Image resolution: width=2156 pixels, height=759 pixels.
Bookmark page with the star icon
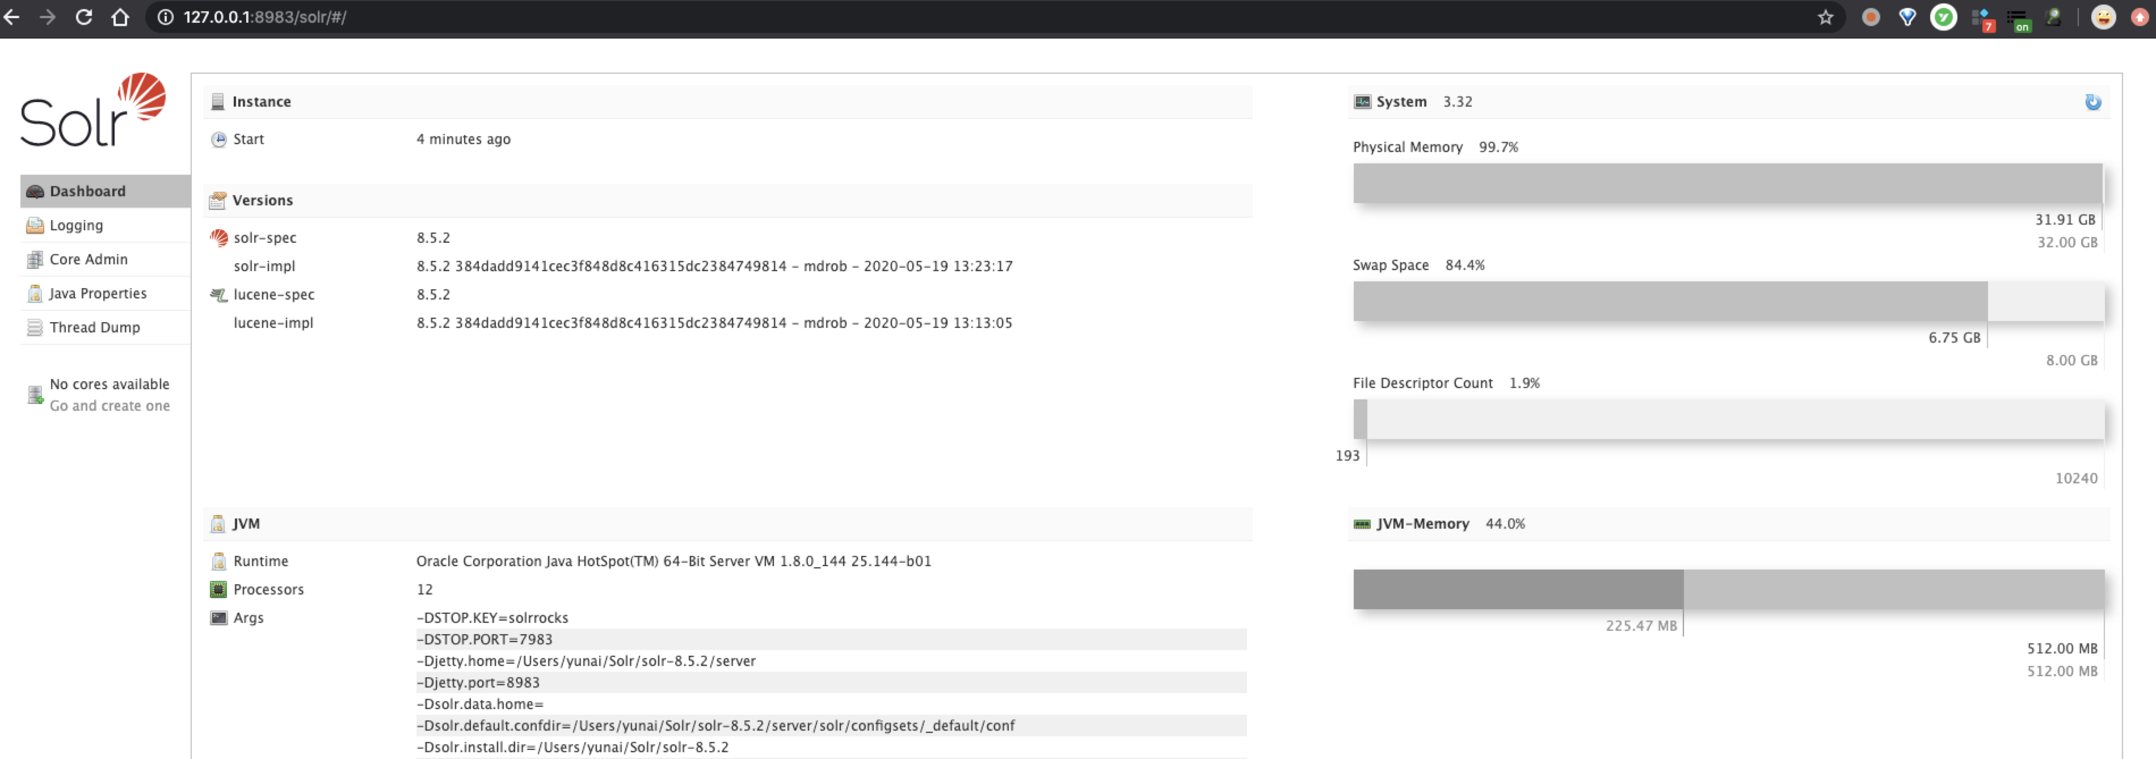[x=1825, y=17]
